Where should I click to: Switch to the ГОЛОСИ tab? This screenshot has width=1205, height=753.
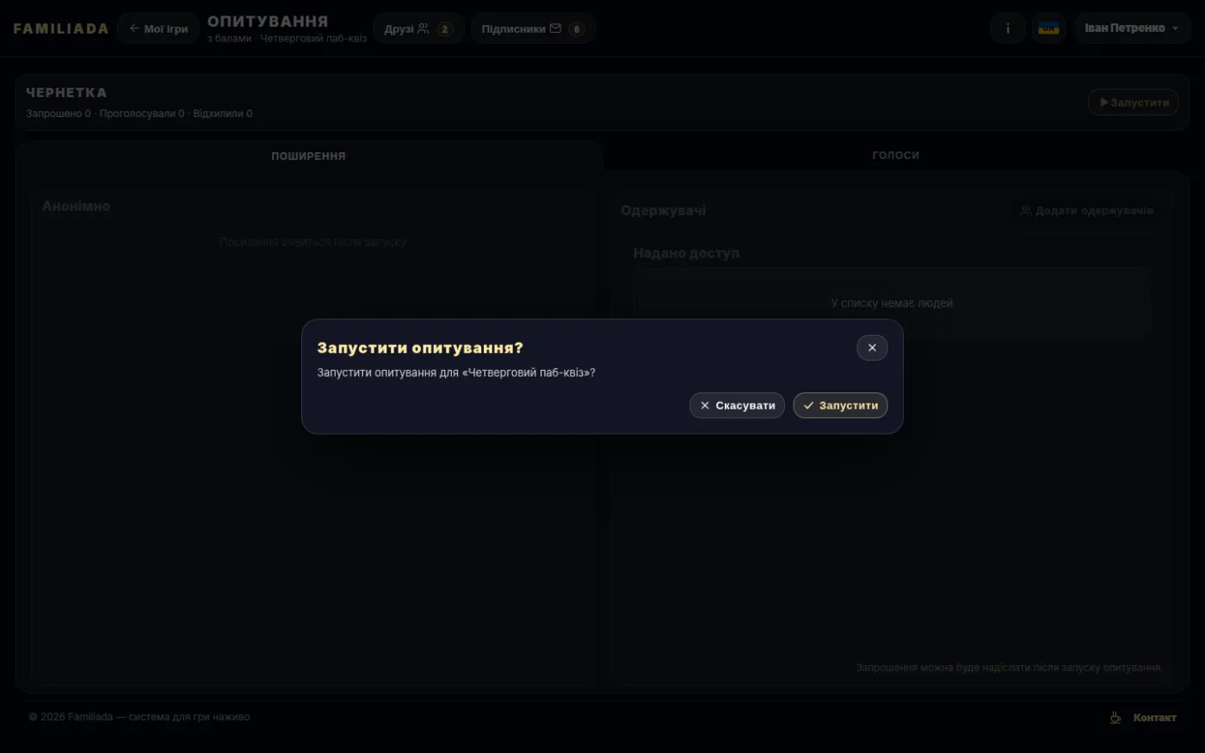(895, 156)
